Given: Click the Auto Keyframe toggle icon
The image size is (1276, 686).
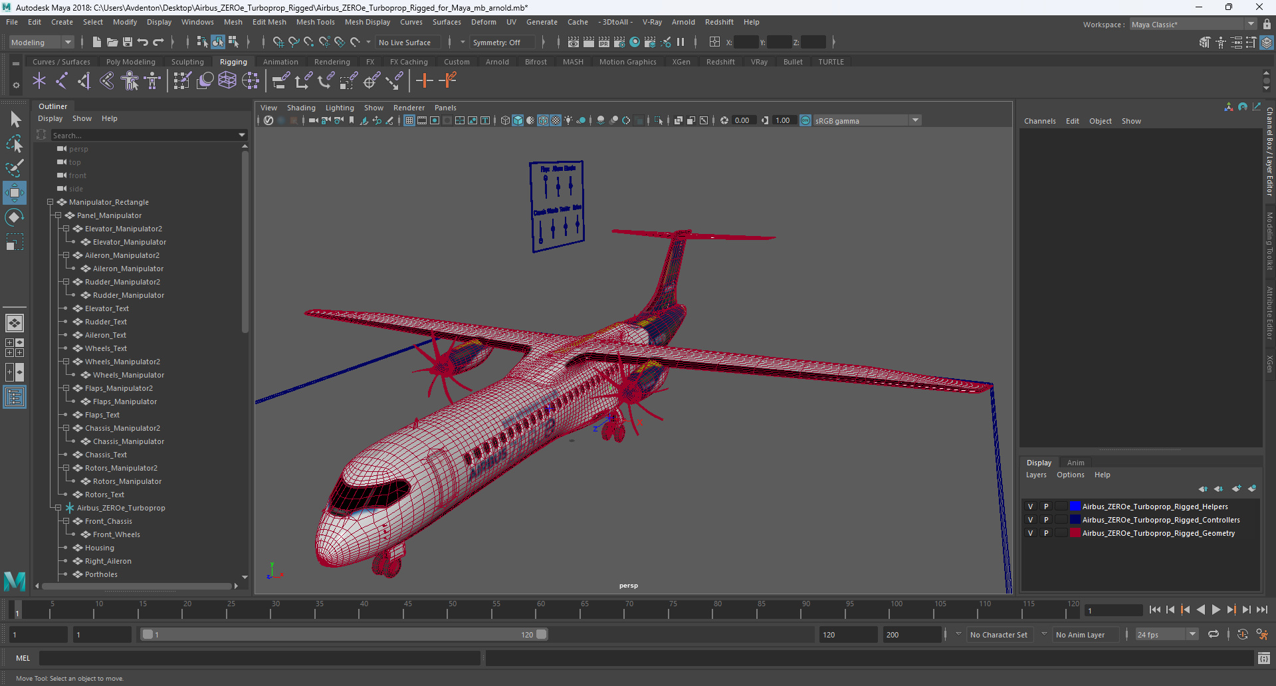Looking at the screenshot, I should (1242, 634).
